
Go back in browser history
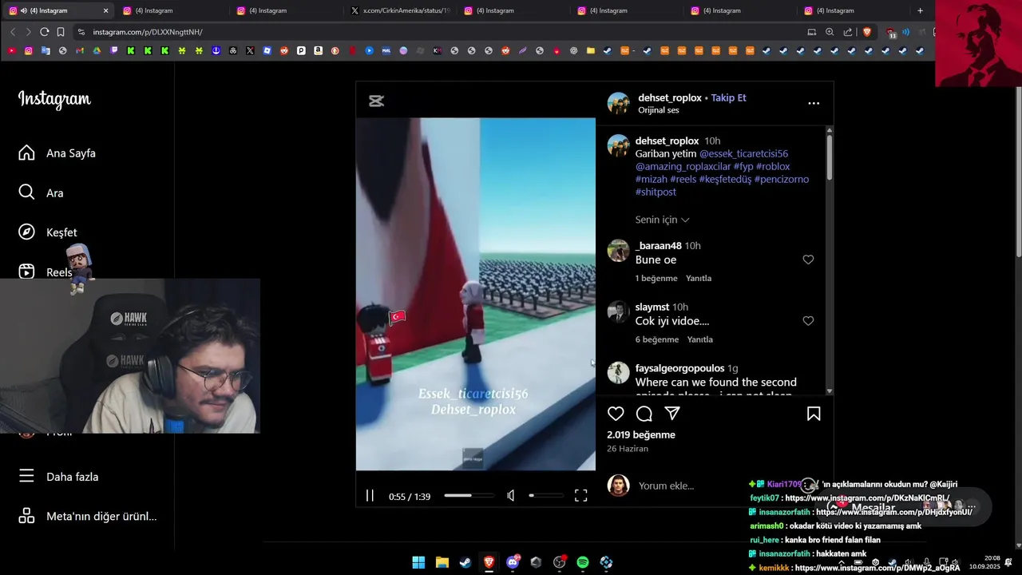pos(13,32)
